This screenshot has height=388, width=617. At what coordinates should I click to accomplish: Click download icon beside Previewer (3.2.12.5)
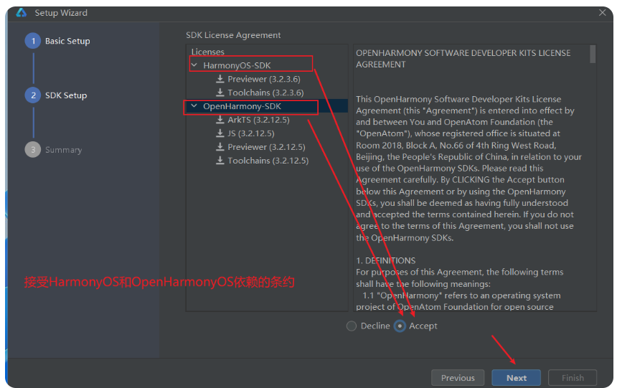[220, 147]
